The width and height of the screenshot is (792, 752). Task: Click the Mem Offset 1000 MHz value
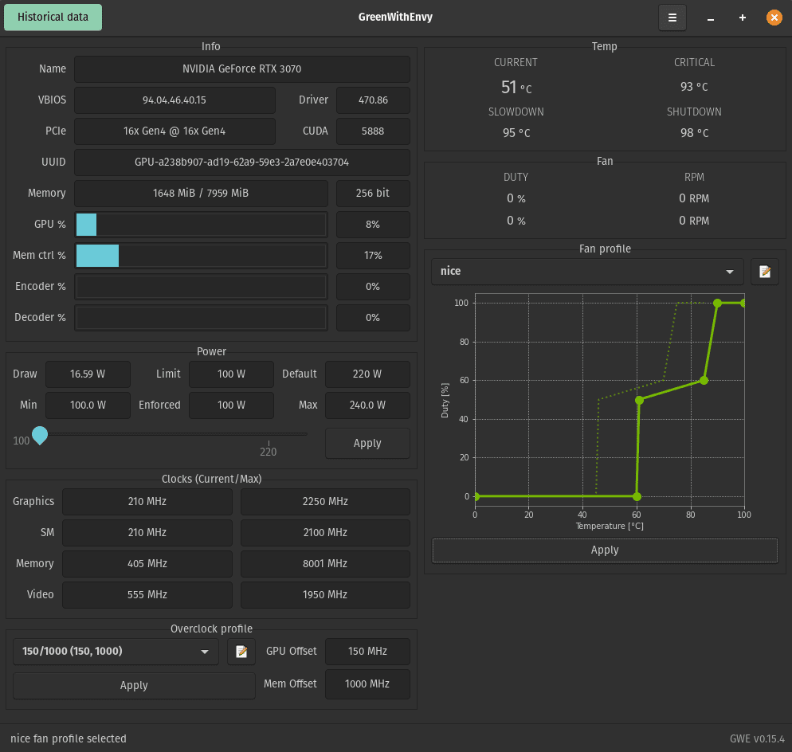pyautogui.click(x=367, y=684)
